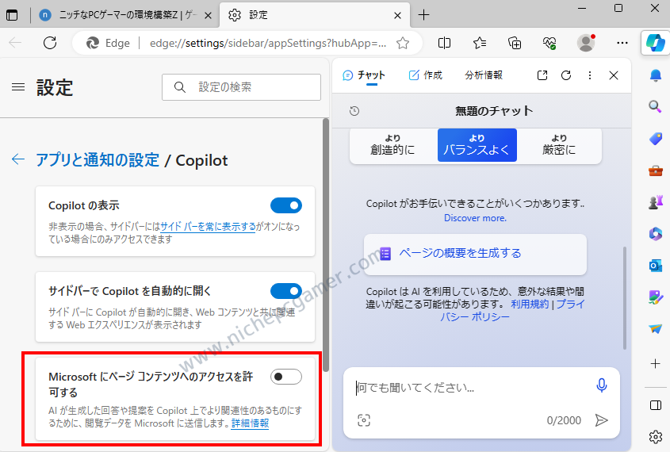Open Copilot chat in new window icon
This screenshot has width=670, height=452.
pos(542,75)
